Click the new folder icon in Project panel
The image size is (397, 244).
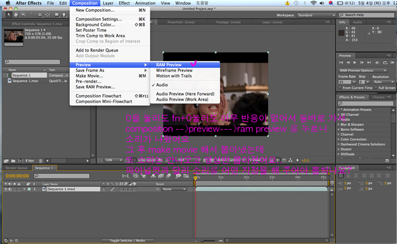coord(13,161)
